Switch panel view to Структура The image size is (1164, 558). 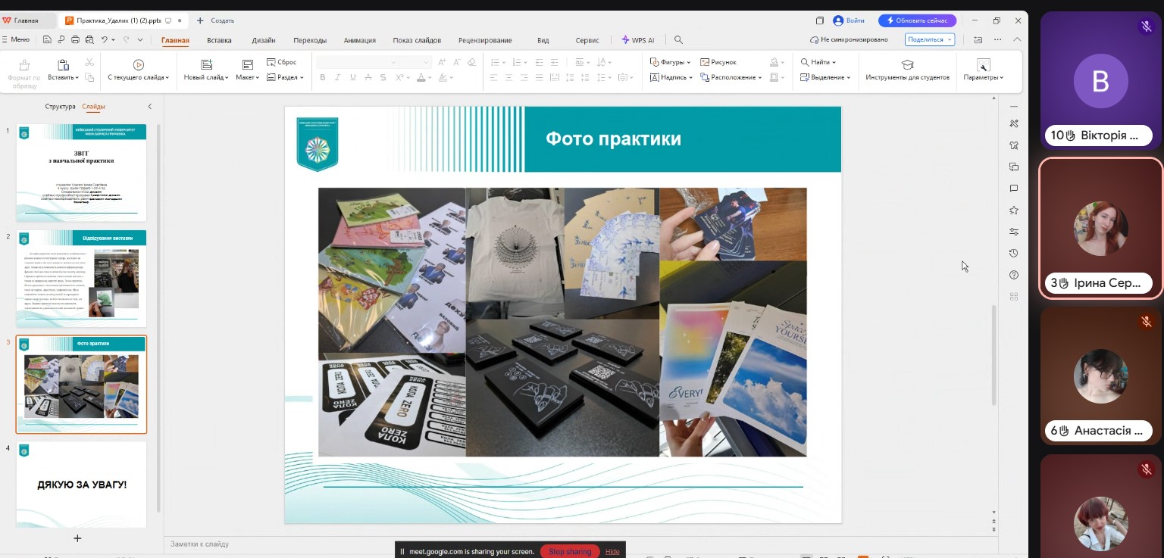60,107
